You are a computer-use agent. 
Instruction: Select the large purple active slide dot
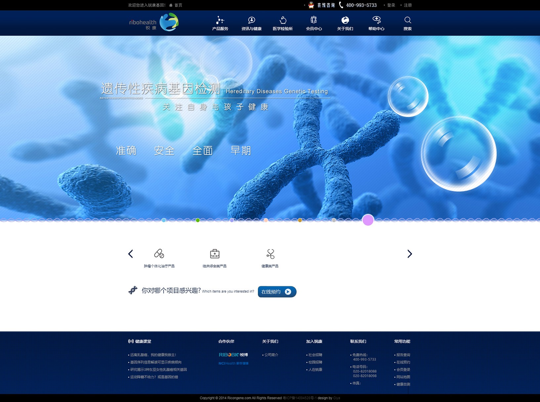click(368, 220)
